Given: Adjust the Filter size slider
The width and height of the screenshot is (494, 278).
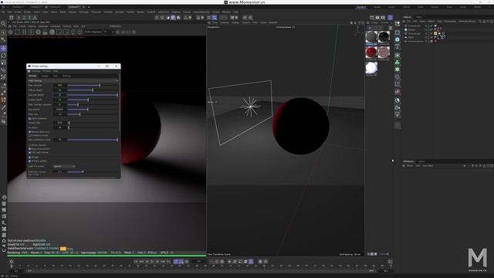Looking at the screenshot, I should coord(93,114).
